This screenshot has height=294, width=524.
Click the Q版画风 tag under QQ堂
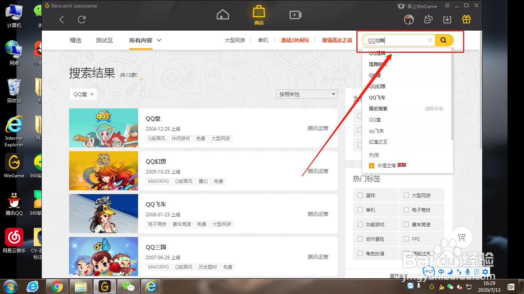pyautogui.click(x=157, y=139)
